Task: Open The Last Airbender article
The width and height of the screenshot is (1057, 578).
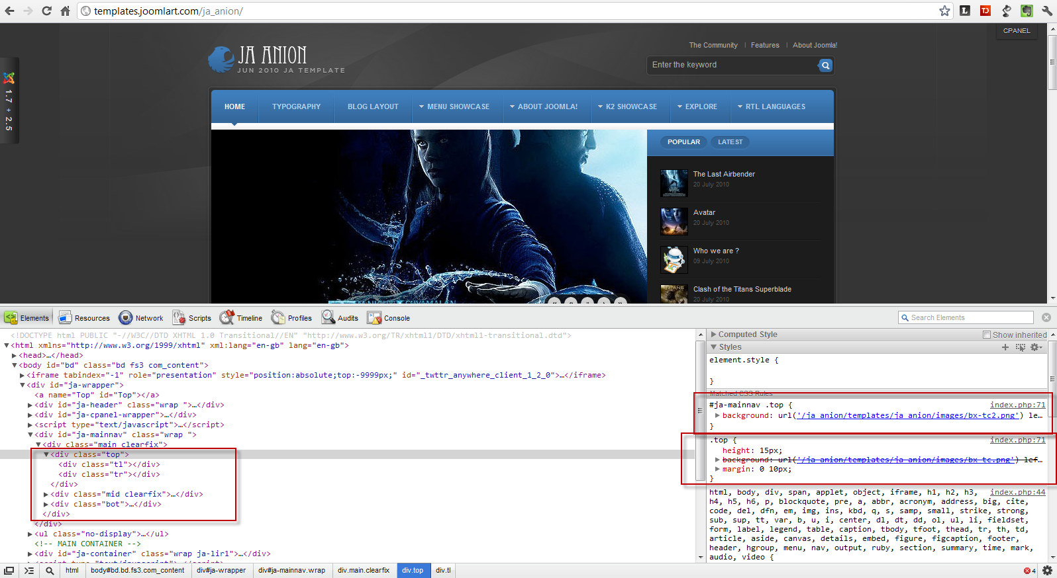Action: [724, 175]
